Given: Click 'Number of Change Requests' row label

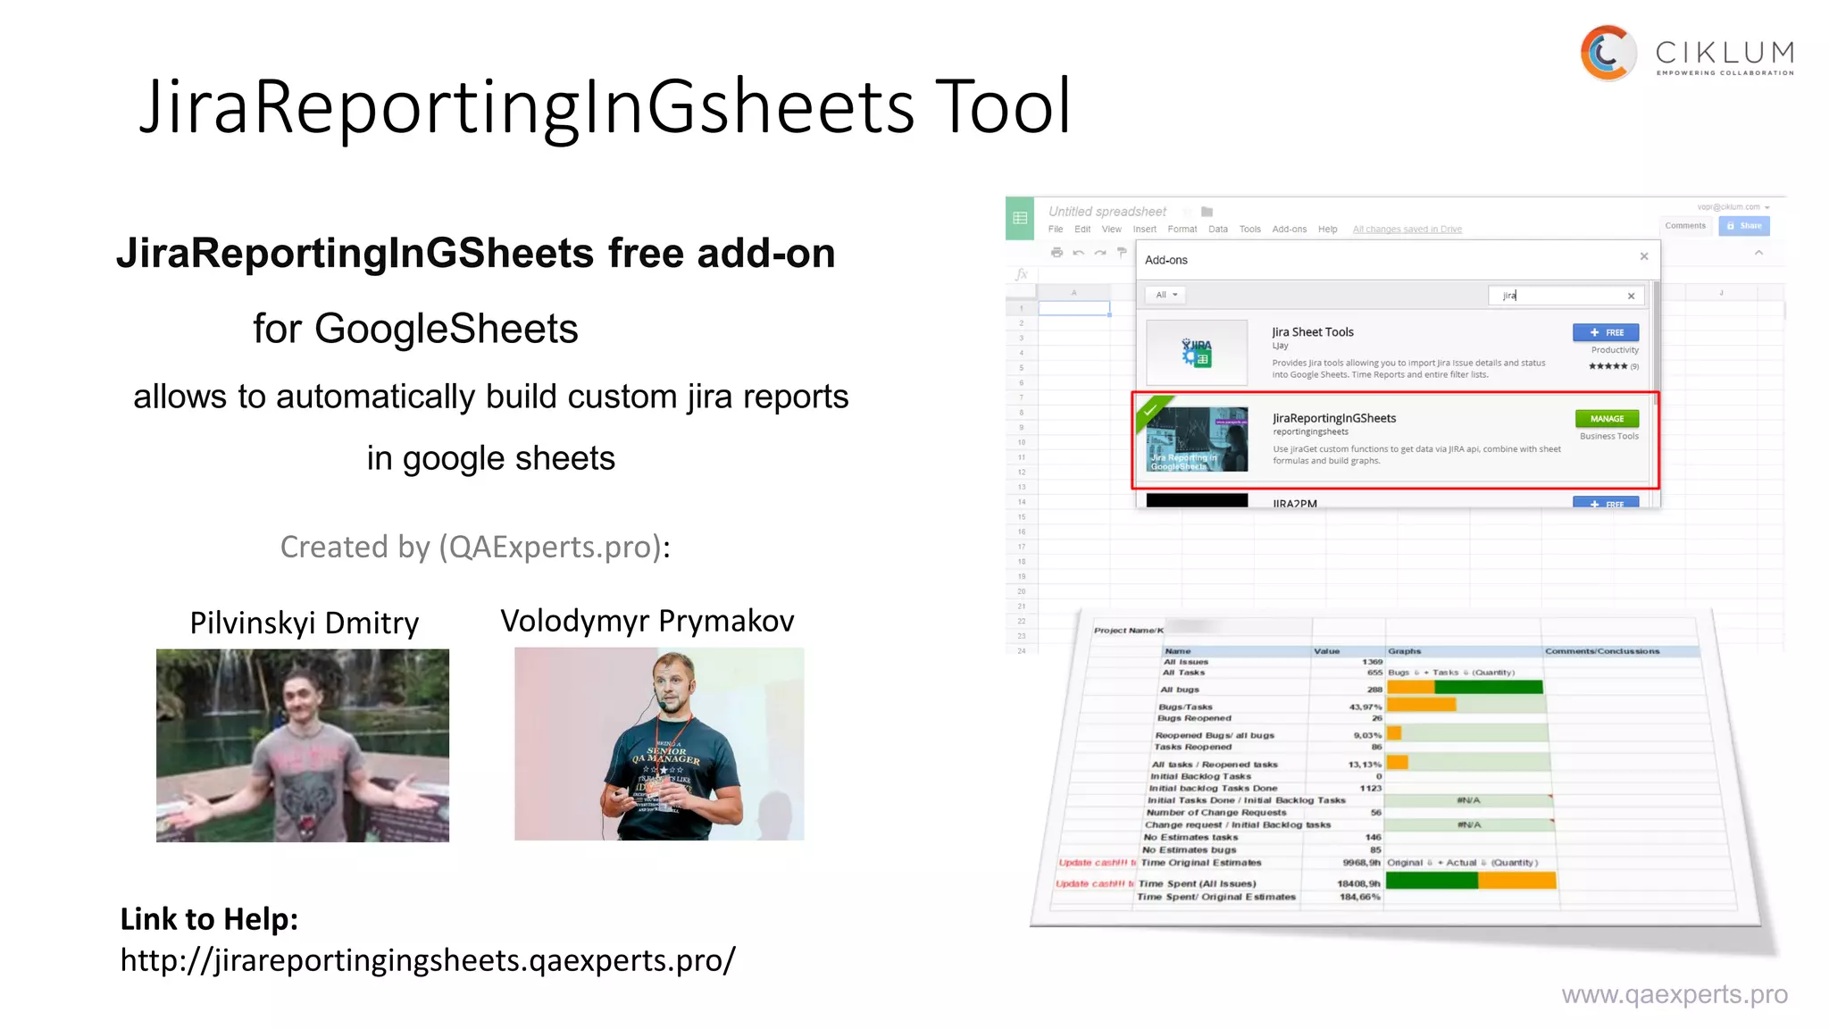Looking at the screenshot, I should click(1215, 813).
